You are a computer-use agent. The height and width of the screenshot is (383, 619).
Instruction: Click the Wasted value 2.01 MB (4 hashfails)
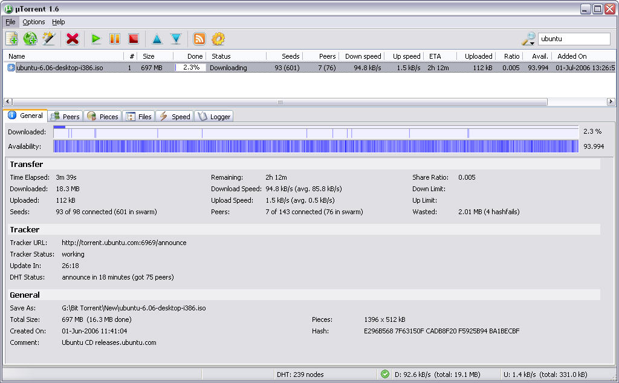(x=488, y=212)
